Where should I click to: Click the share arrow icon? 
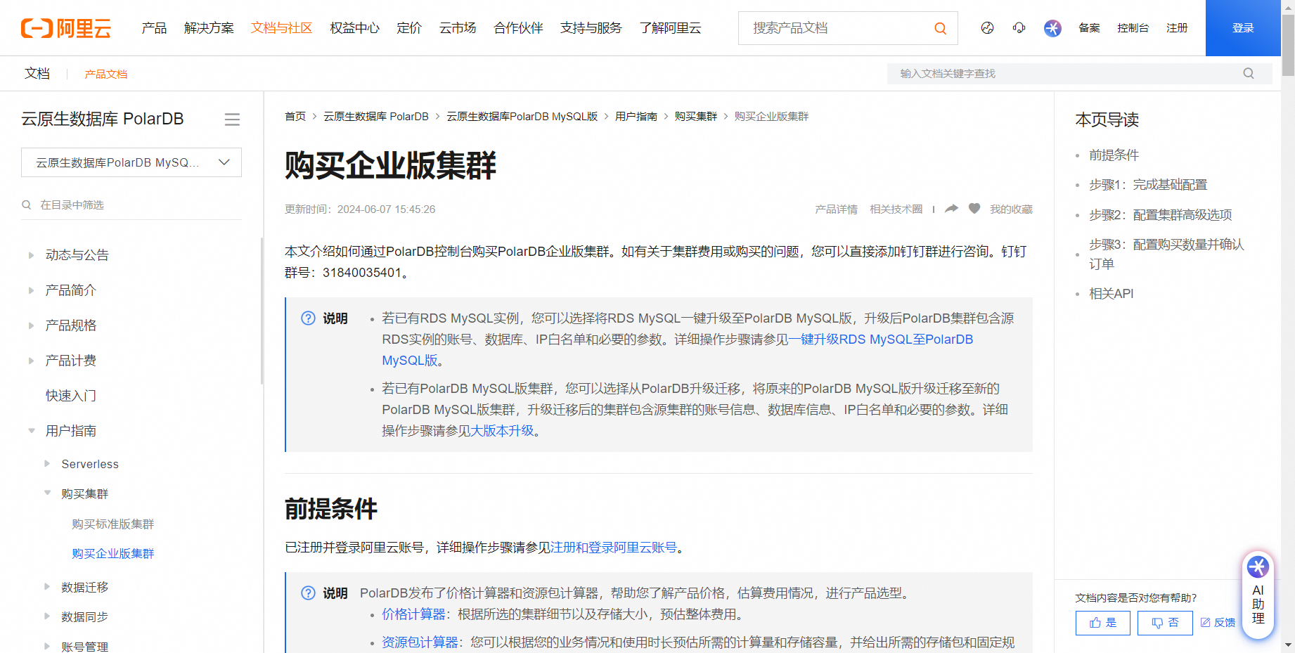[x=951, y=209]
